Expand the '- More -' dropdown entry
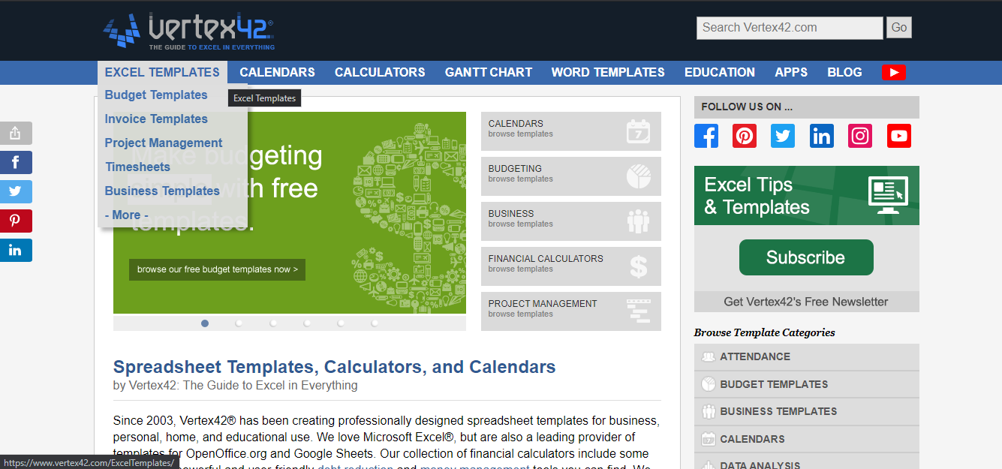 click(126, 215)
